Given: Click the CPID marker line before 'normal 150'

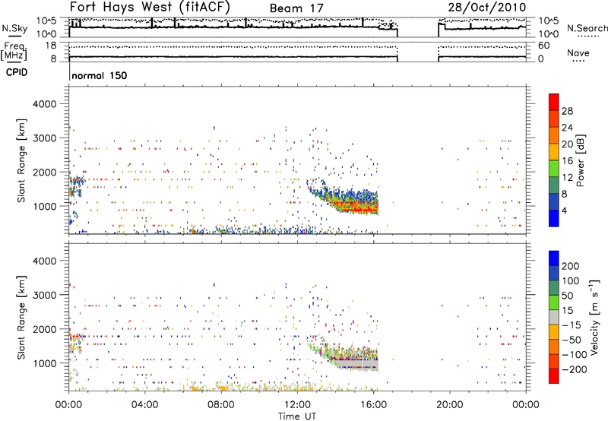Looking at the screenshot, I should (x=69, y=73).
